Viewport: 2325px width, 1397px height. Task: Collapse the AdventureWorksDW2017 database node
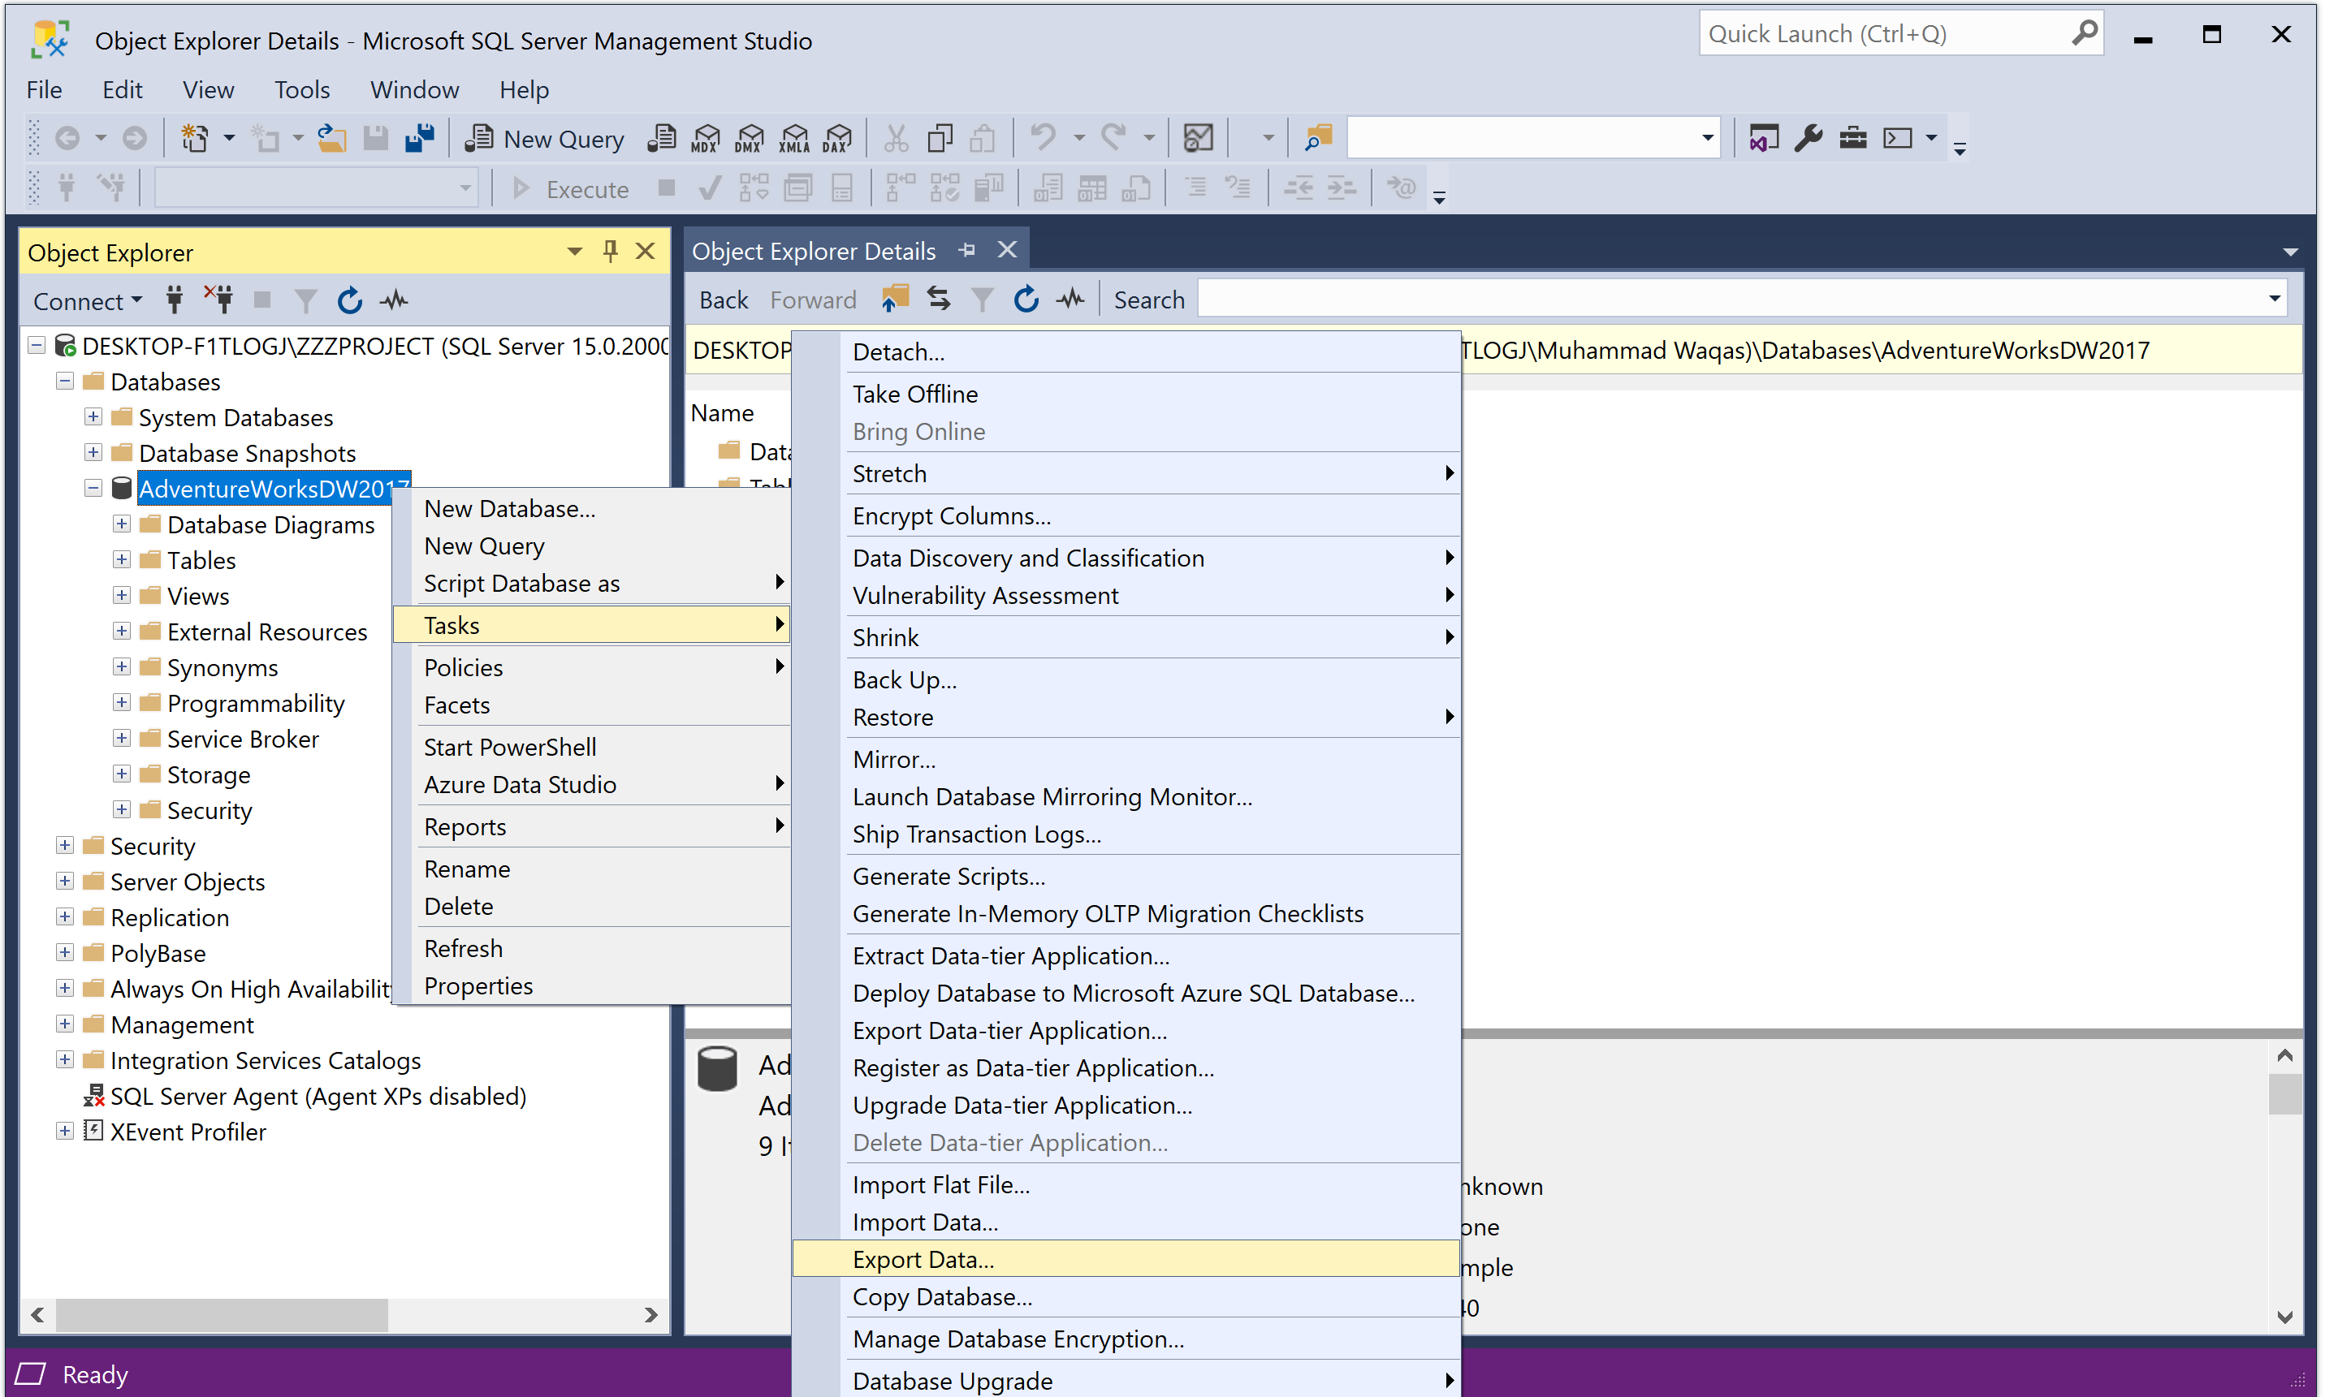93,489
